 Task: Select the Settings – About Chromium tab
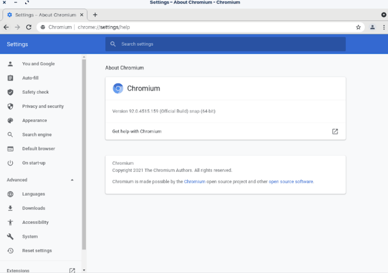[x=45, y=15]
